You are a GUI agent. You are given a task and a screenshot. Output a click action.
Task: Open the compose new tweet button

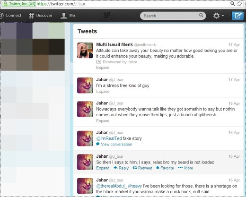(x=237, y=16)
